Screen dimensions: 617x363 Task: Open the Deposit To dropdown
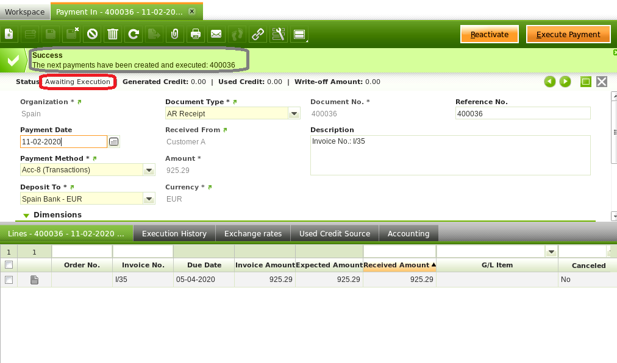149,199
